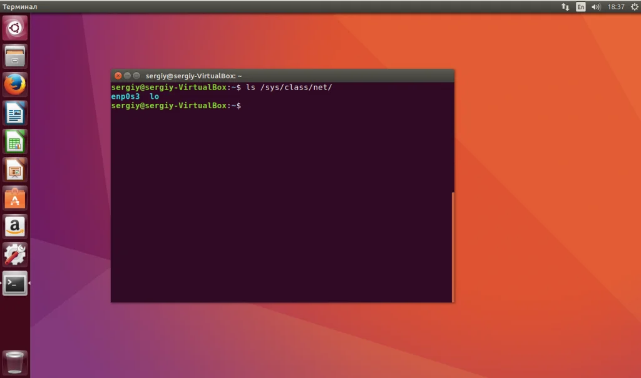Open the Trash at the launcher bottom
The height and width of the screenshot is (378, 641).
(x=15, y=362)
